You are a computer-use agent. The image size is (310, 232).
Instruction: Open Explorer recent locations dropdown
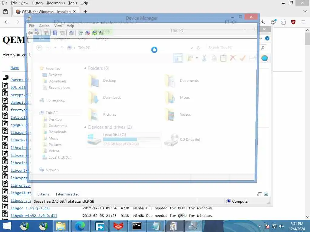(55, 48)
